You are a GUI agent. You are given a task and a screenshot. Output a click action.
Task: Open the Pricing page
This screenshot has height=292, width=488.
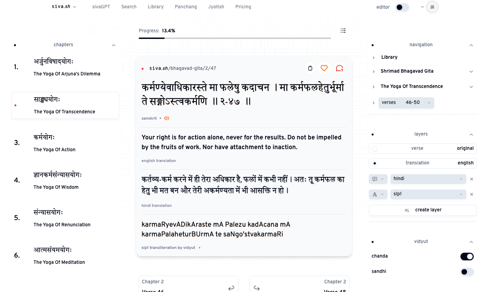tap(243, 7)
